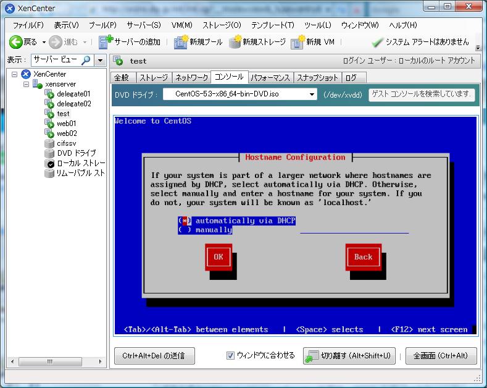487x388 pixels.
Task: Open the サーバー(S) menu
Action: 144,25
